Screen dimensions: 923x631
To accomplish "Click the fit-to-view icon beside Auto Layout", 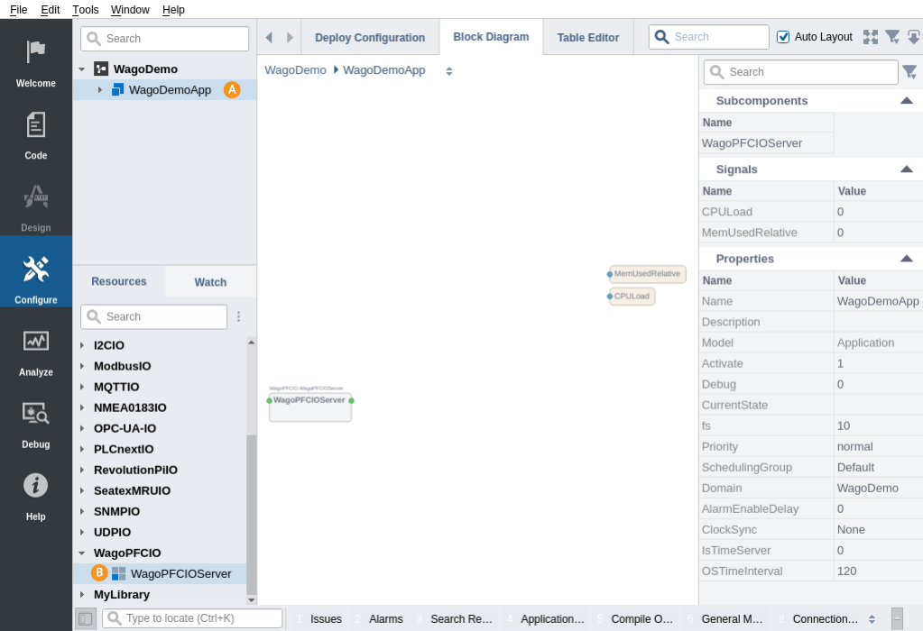I will [870, 37].
